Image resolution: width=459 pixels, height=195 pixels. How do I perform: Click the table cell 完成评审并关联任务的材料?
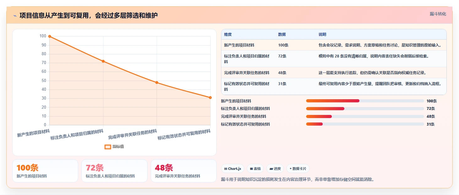coord(247,73)
